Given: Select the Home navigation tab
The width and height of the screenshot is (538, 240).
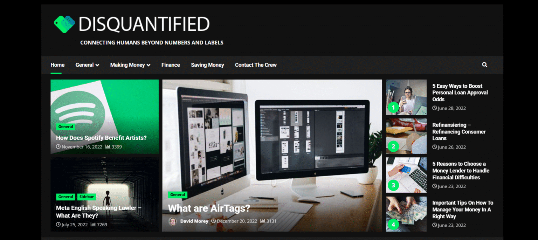Looking at the screenshot, I should point(57,65).
